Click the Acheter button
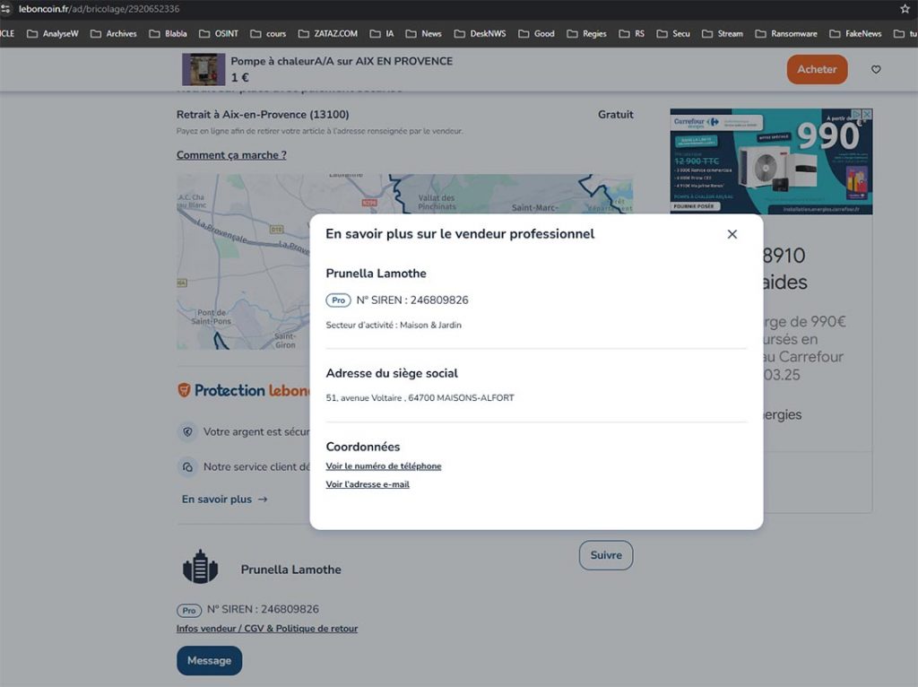The width and height of the screenshot is (918, 687). [x=817, y=69]
